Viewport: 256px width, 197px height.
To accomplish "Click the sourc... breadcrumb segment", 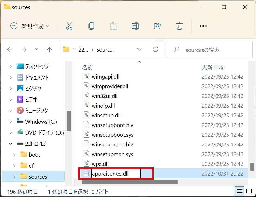I will 105,50.
